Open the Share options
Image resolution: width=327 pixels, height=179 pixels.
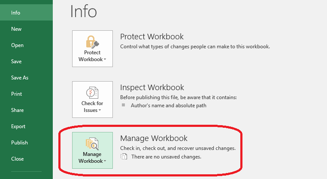pyautogui.click(x=17, y=110)
